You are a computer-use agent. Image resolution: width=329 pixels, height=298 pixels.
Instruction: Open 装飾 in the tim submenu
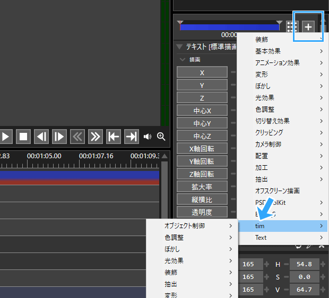coord(192,273)
